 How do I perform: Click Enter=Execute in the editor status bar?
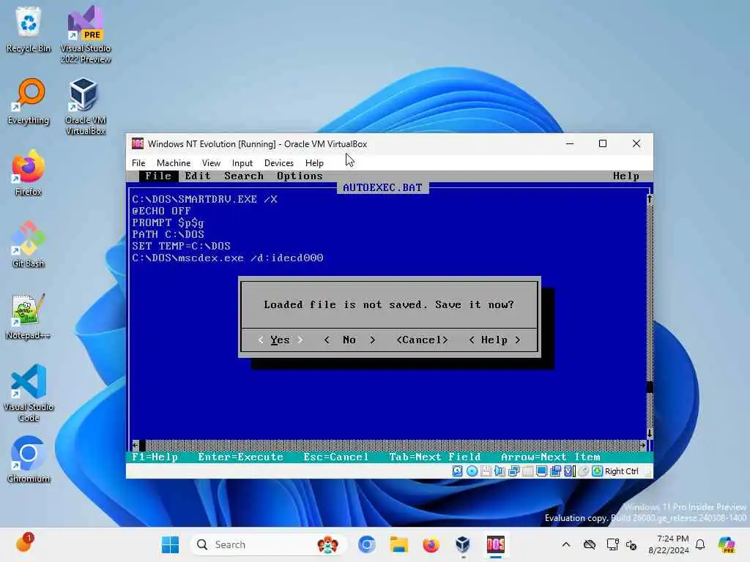240,457
